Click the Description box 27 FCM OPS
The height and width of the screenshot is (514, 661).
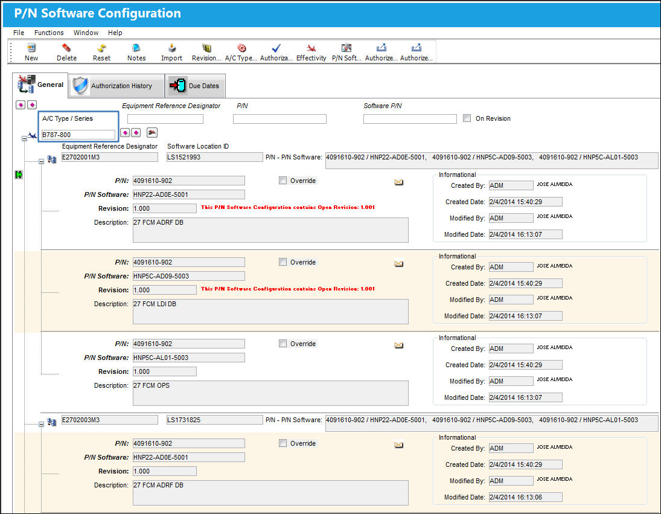[x=270, y=393]
